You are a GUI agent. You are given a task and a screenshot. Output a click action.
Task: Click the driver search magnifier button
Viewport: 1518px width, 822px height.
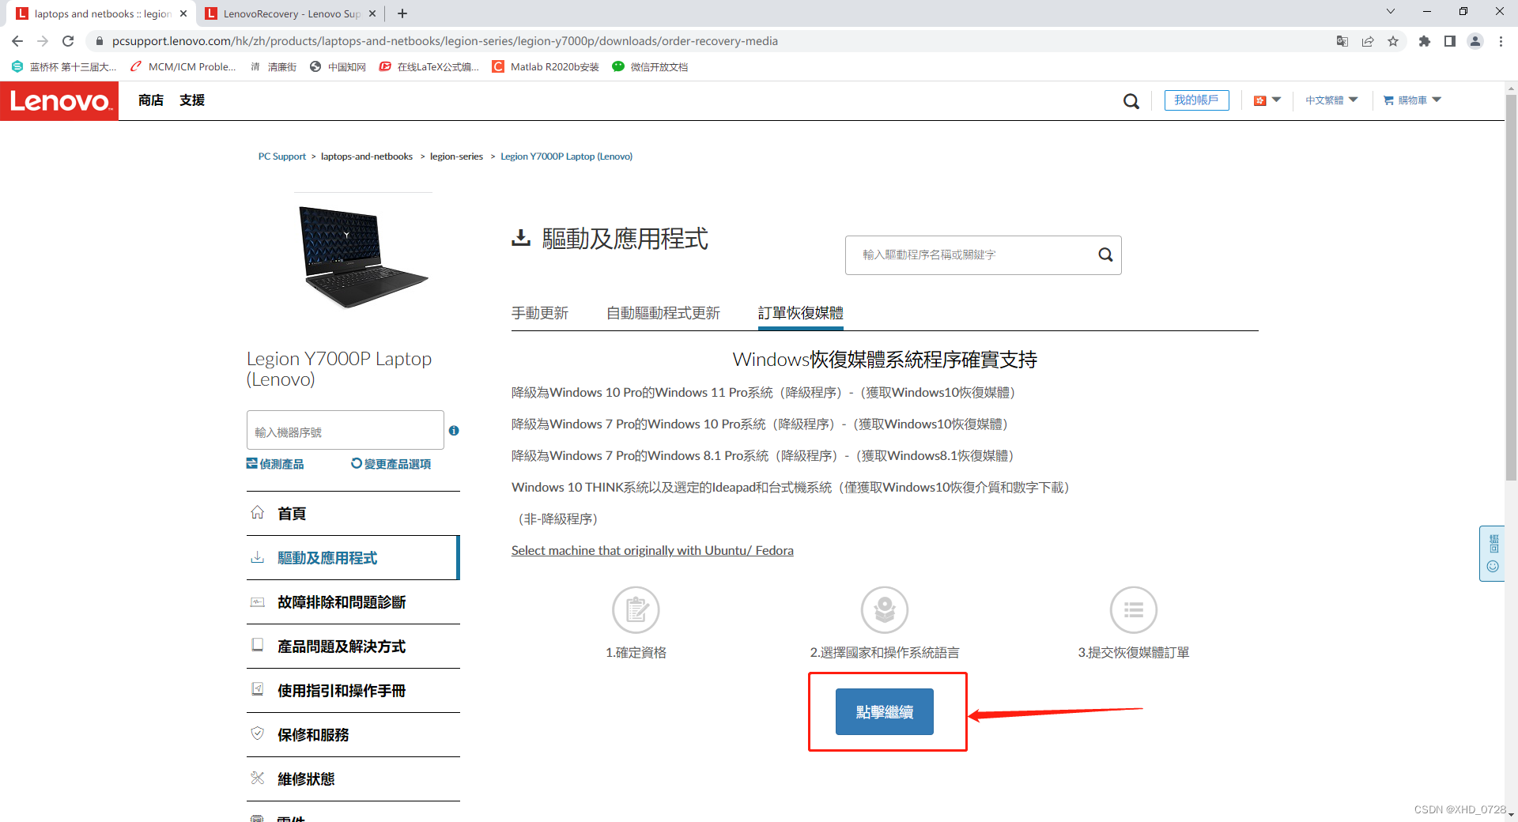click(x=1105, y=255)
